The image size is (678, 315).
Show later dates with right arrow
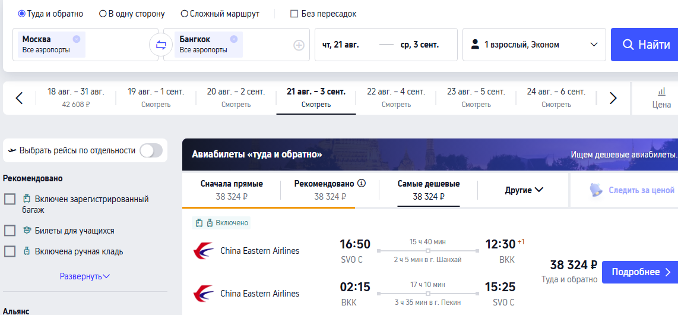[613, 98]
